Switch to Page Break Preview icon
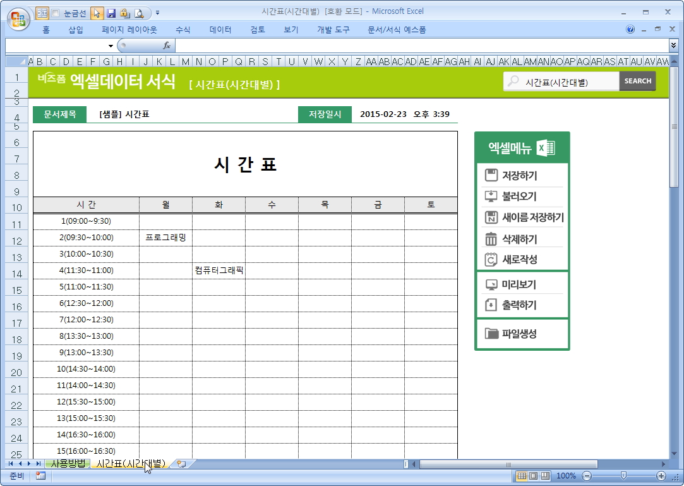Screen dimensions: 684x486 545,476
